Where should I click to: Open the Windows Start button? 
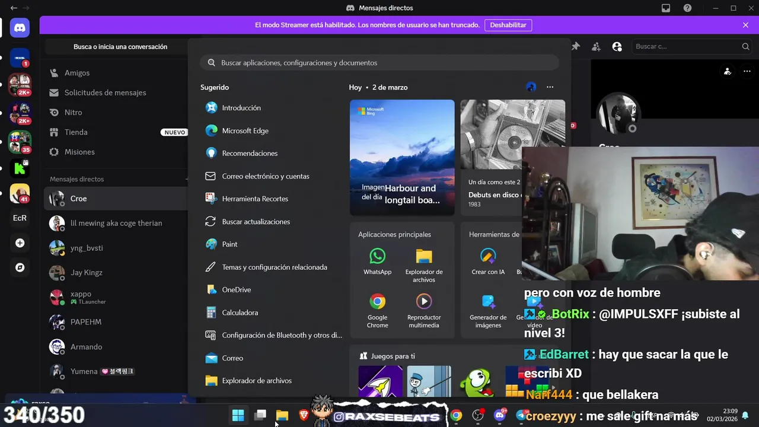pos(238,415)
